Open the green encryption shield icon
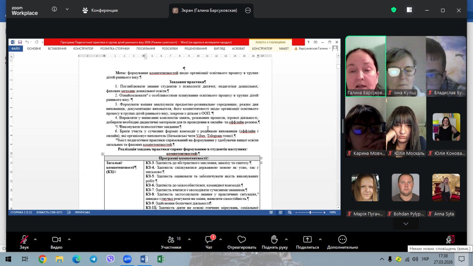 [x=394, y=10]
